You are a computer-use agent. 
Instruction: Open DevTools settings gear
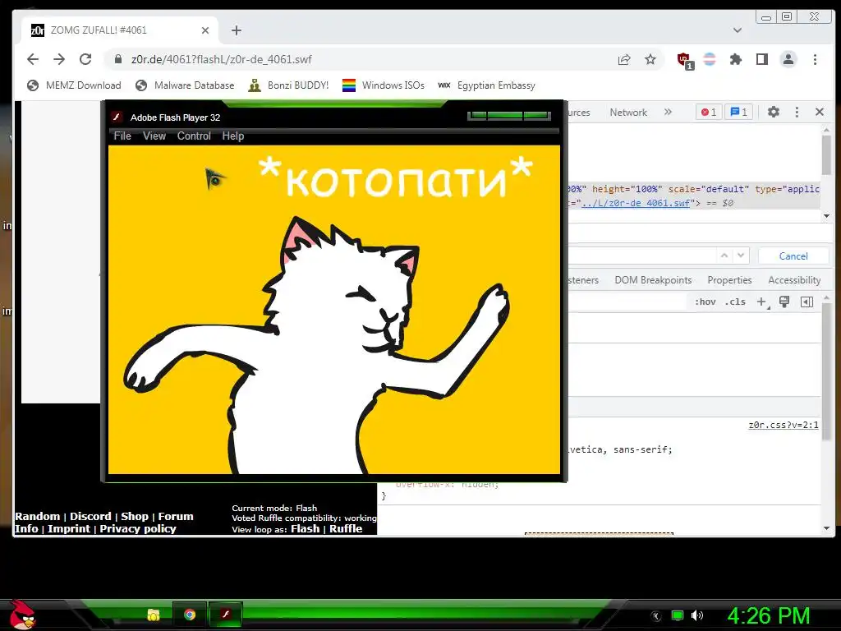774,112
